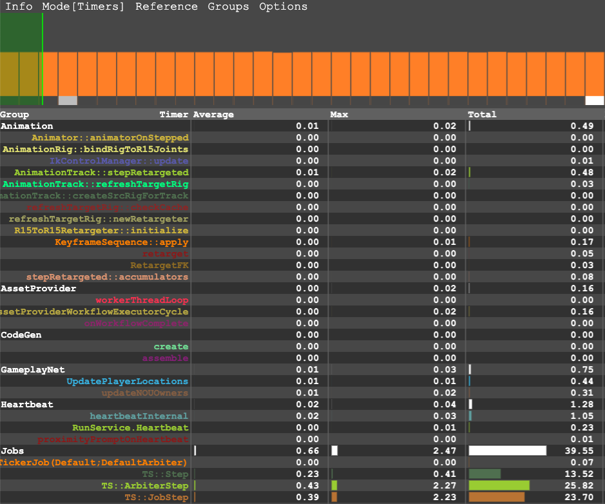Click the AnimationTrack::stepRetargeted timer
605x504 pixels.
tap(101, 173)
